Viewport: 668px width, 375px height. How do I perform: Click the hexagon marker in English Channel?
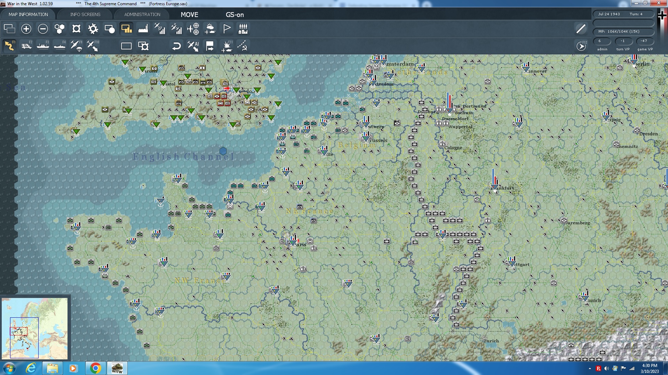click(223, 151)
